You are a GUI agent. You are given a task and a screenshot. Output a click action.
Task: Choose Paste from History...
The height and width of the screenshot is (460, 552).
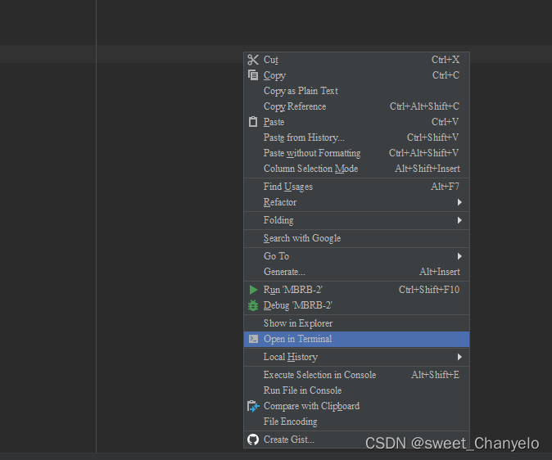(x=356, y=138)
